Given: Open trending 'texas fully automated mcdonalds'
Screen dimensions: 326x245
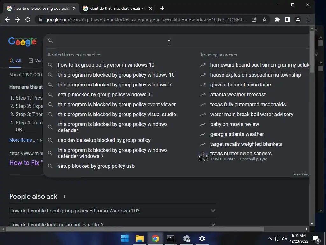Looking at the screenshot, I should (x=248, y=104).
